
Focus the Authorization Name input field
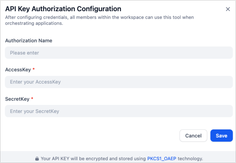point(119,53)
